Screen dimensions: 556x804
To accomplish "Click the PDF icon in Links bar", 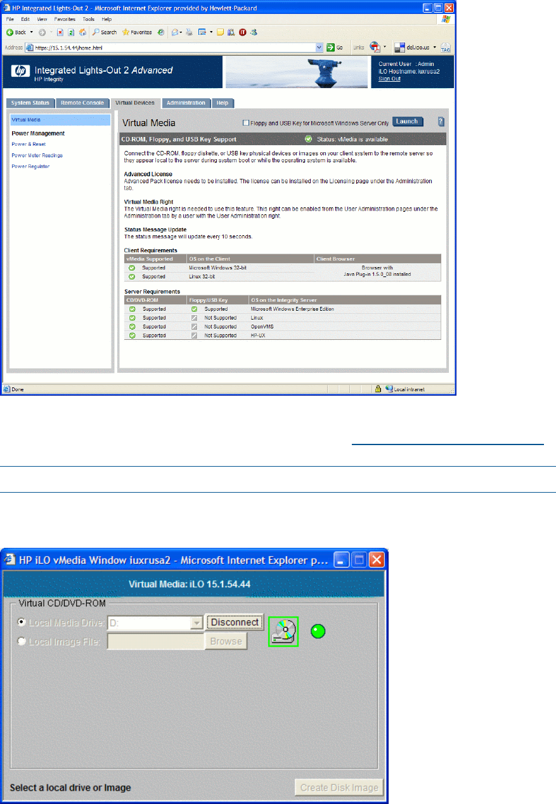I will coord(375,47).
